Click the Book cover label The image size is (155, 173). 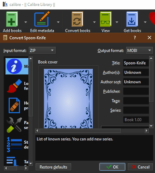48,62
